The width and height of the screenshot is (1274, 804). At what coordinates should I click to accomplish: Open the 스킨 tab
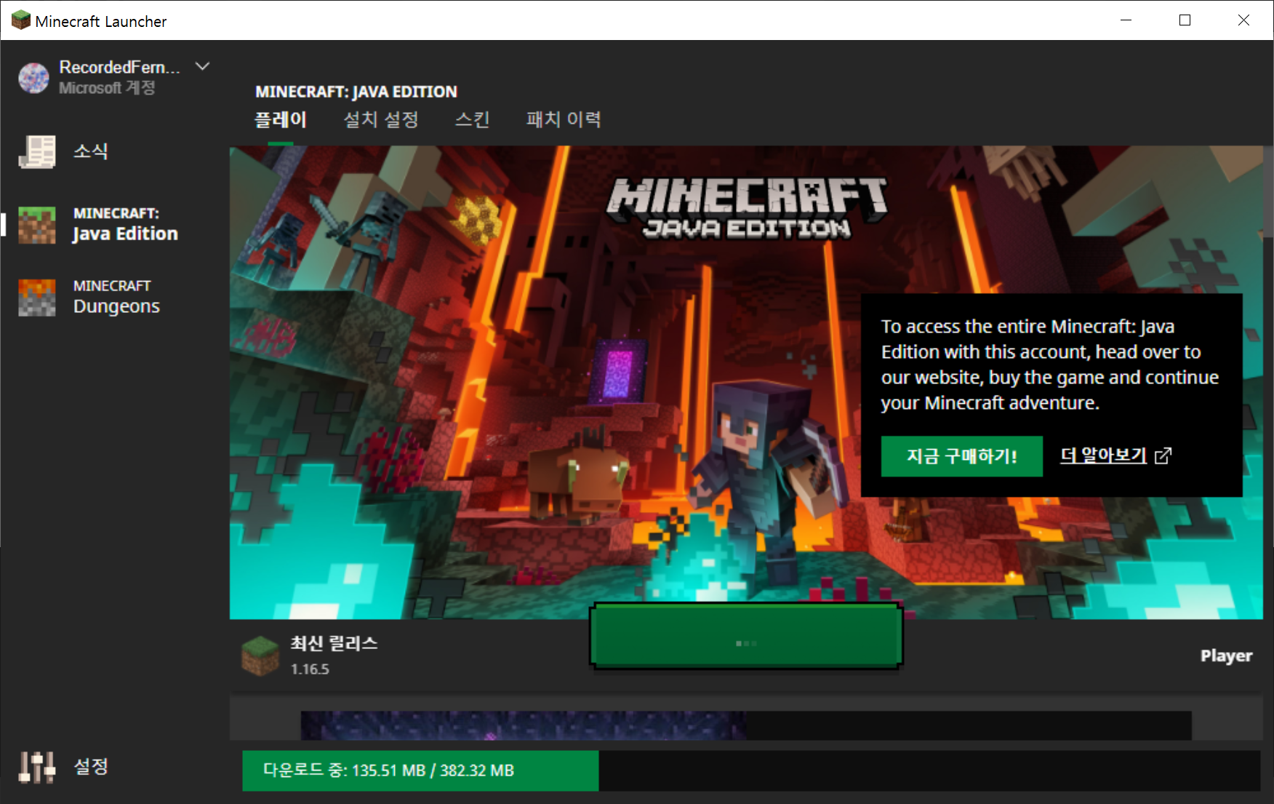[x=473, y=119]
